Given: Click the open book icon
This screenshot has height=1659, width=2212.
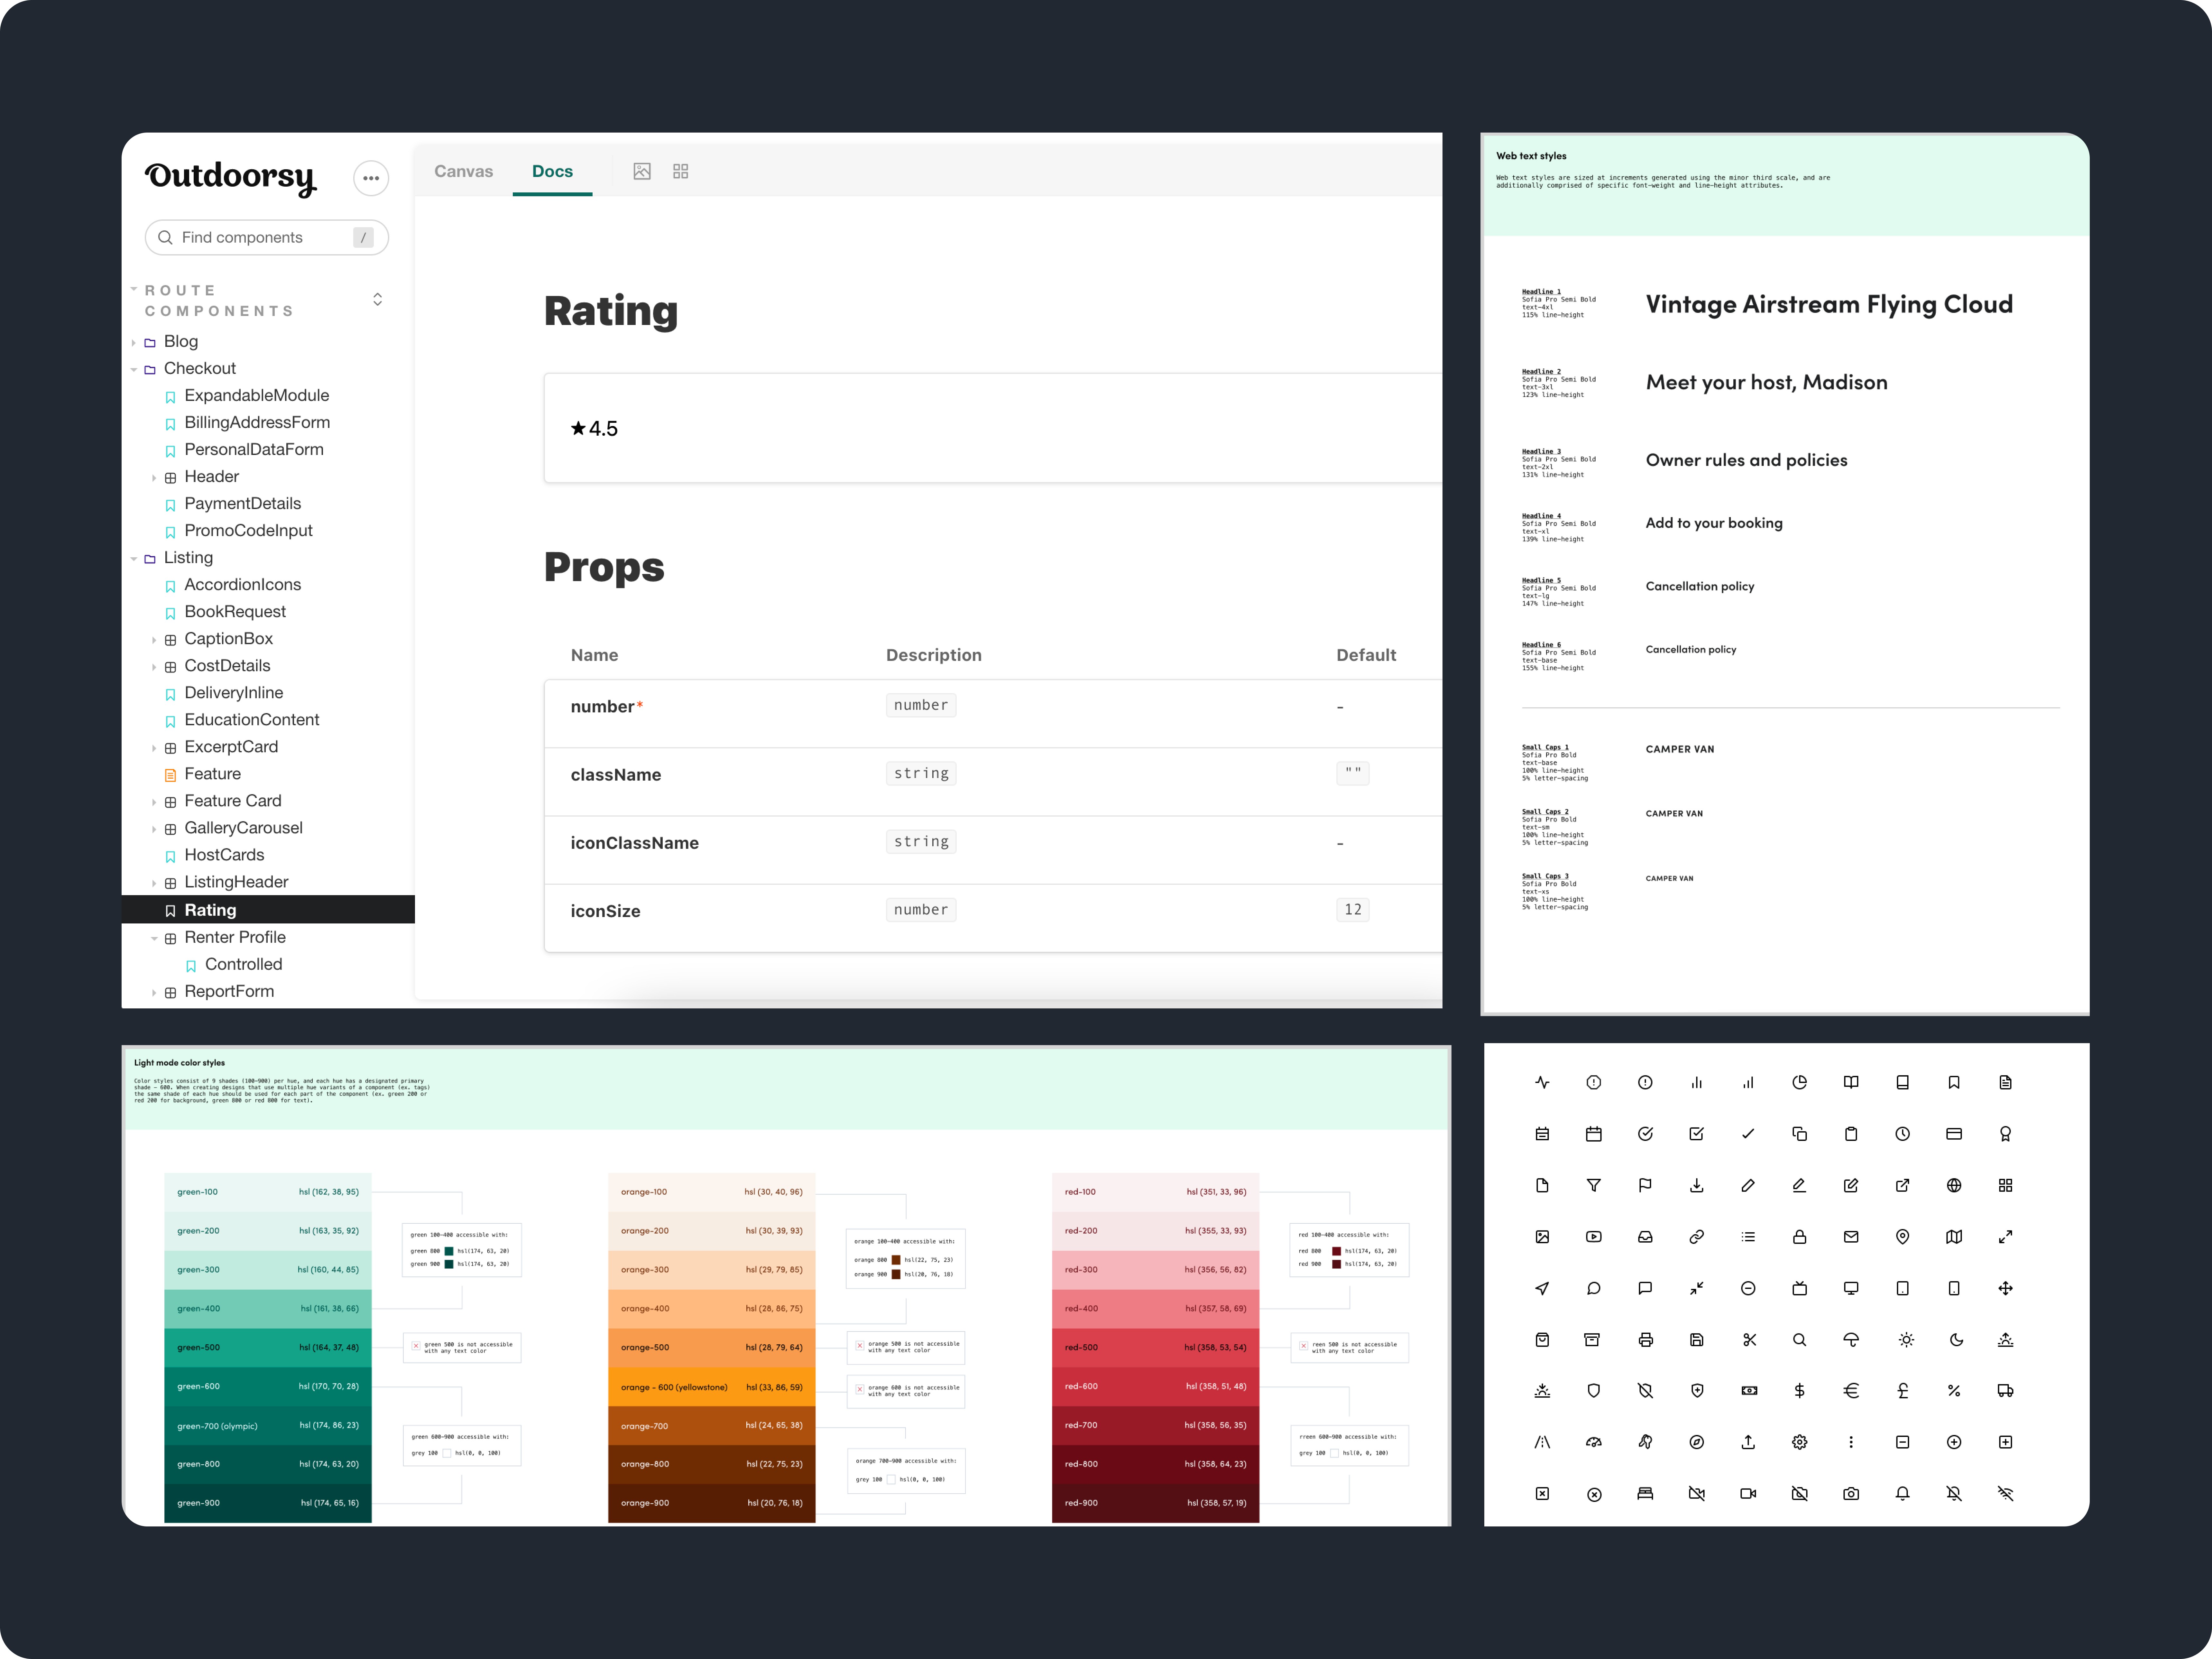Looking at the screenshot, I should [1851, 1082].
